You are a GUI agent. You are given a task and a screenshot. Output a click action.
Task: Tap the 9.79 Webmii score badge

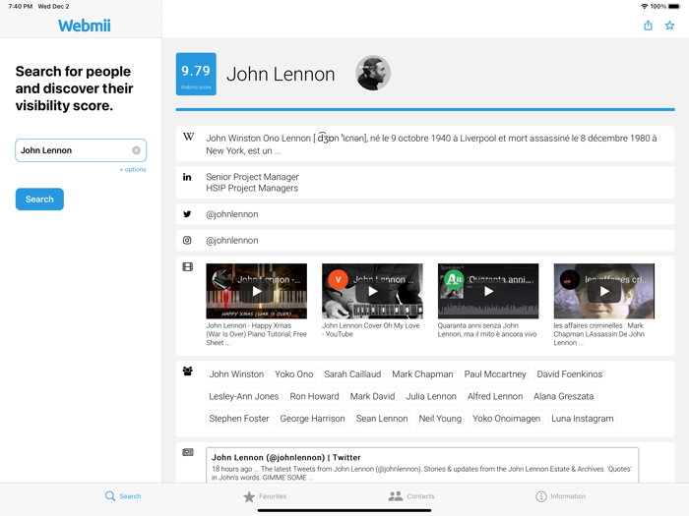tap(196, 74)
